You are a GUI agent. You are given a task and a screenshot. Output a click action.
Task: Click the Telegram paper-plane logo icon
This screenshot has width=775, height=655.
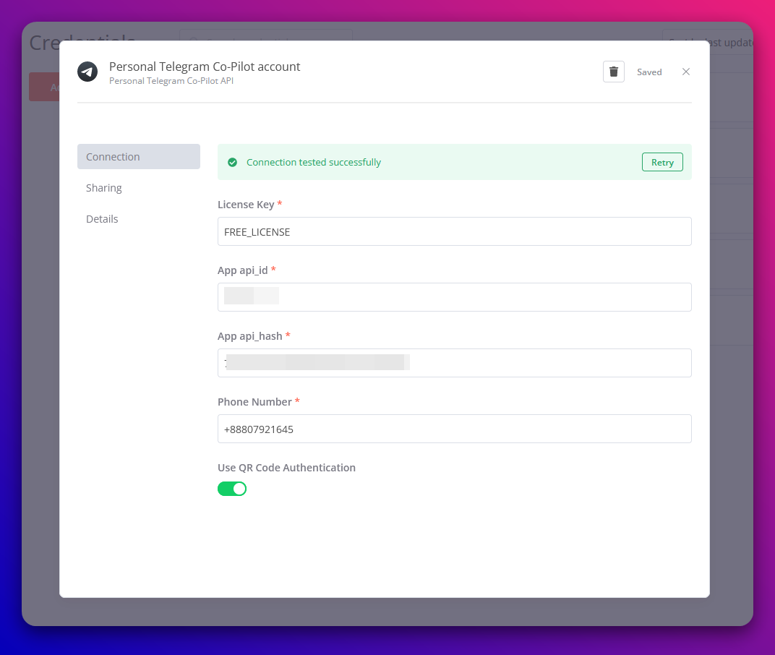tap(87, 72)
